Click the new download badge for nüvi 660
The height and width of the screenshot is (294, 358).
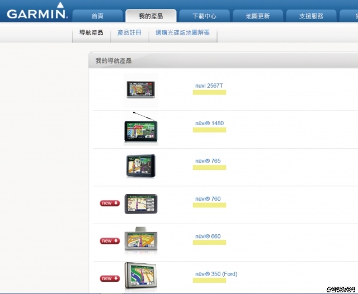pos(110,241)
